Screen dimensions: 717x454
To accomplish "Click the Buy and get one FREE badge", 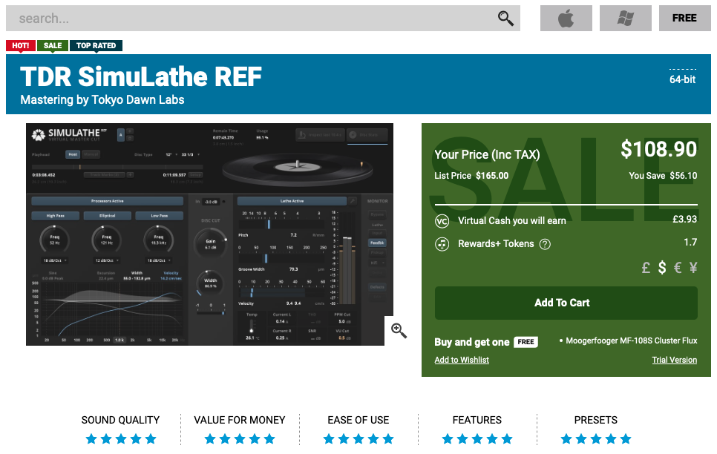I will [526, 342].
